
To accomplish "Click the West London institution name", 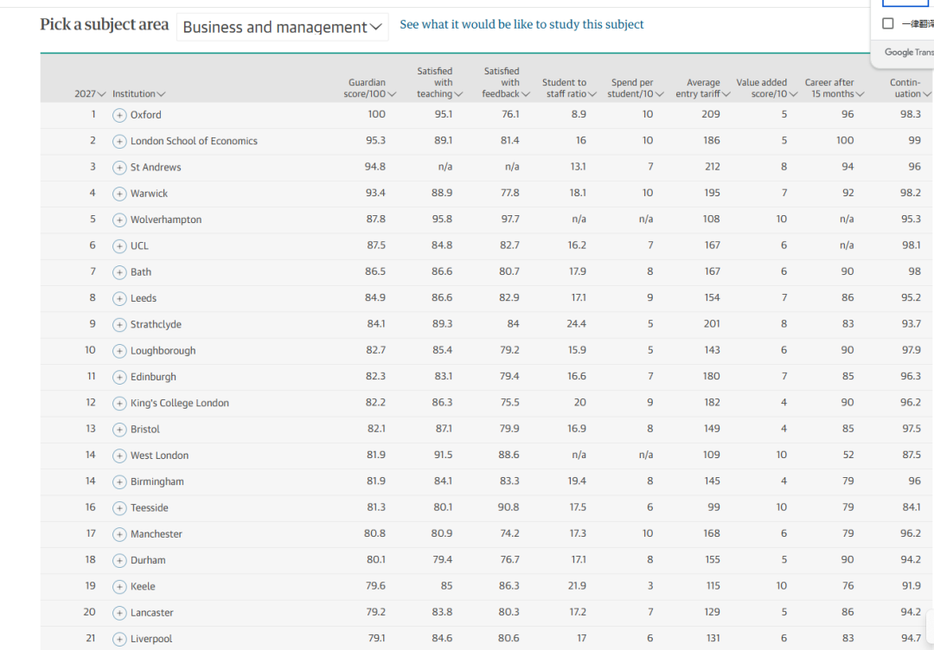I will point(160,456).
